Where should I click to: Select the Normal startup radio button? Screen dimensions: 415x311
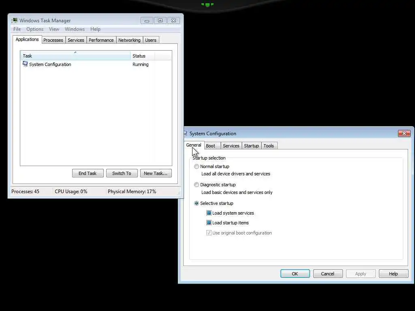[x=197, y=166]
